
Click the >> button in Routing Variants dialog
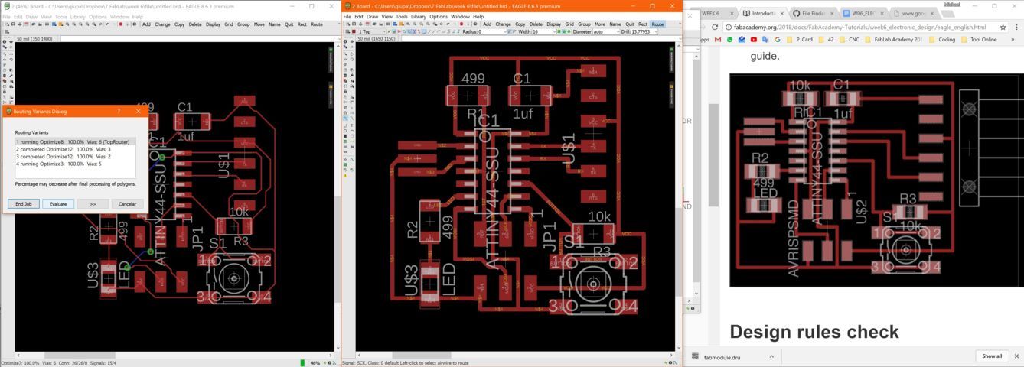tap(93, 204)
